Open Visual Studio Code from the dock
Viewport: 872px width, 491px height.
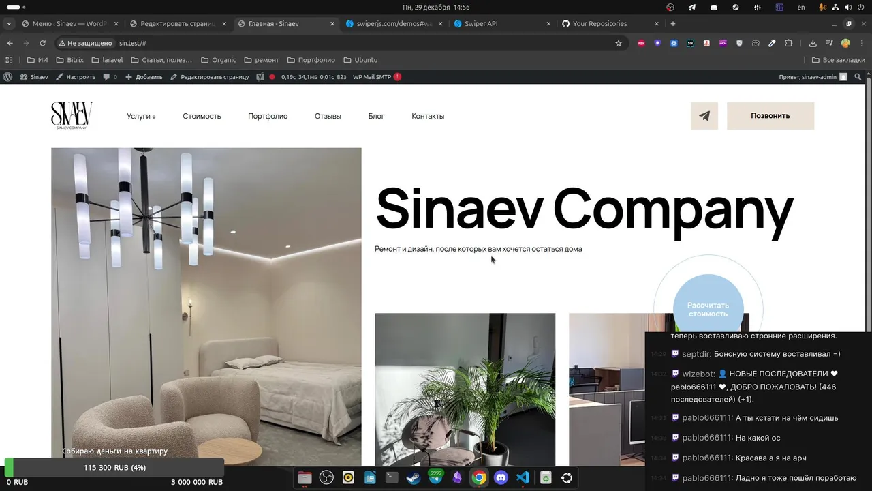[x=523, y=478]
